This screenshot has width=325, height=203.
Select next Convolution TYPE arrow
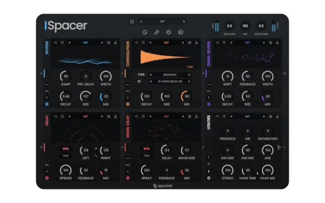click(189, 75)
